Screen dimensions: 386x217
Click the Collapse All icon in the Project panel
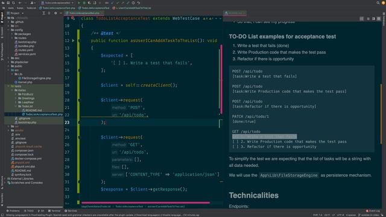(x=49, y=13)
